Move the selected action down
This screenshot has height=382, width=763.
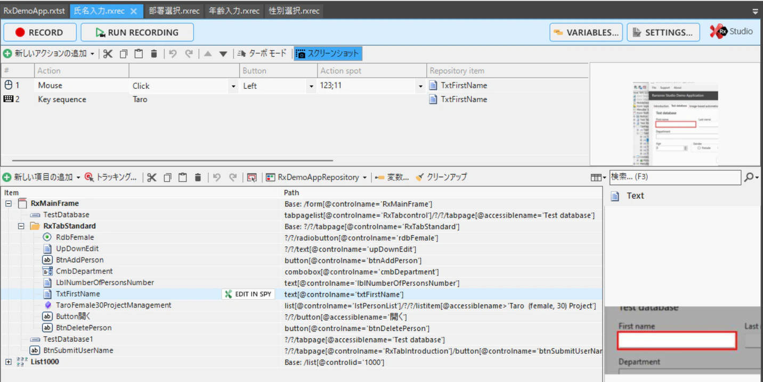tap(223, 54)
